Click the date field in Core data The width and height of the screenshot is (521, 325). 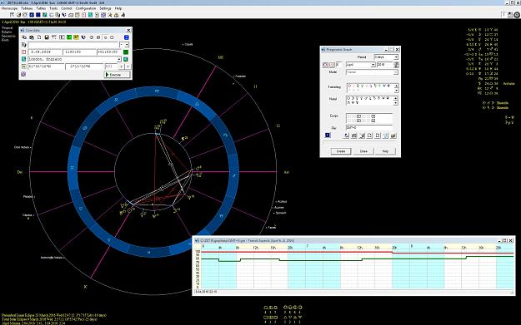(45, 52)
